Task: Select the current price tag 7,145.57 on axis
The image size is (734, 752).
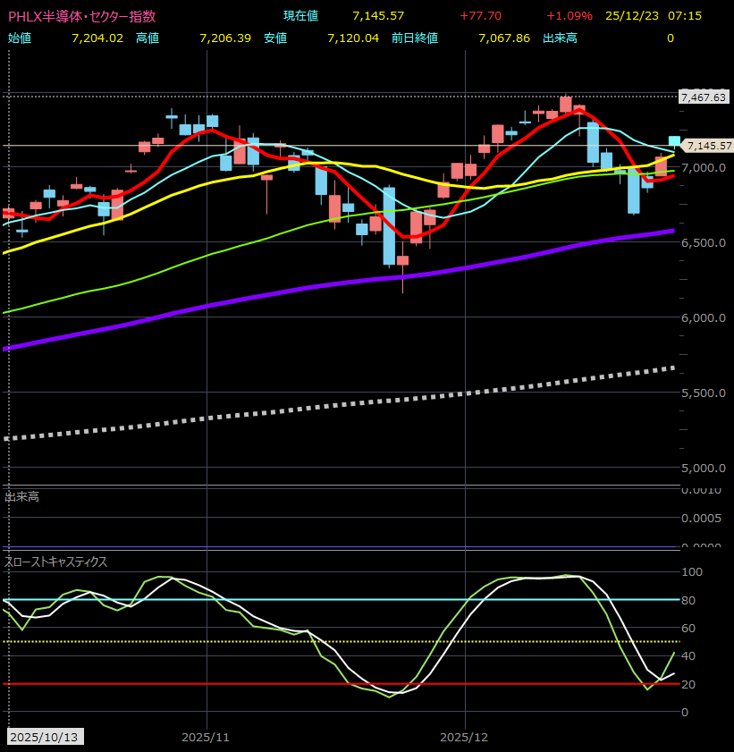Action: point(707,146)
